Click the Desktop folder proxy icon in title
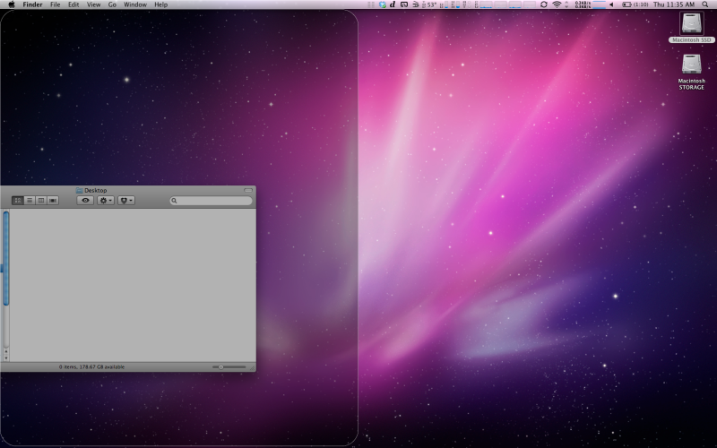Image resolution: width=717 pixels, height=448 pixels. point(79,190)
